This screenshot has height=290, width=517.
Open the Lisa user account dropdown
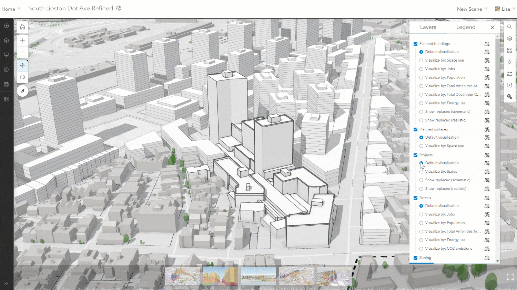coord(505,9)
